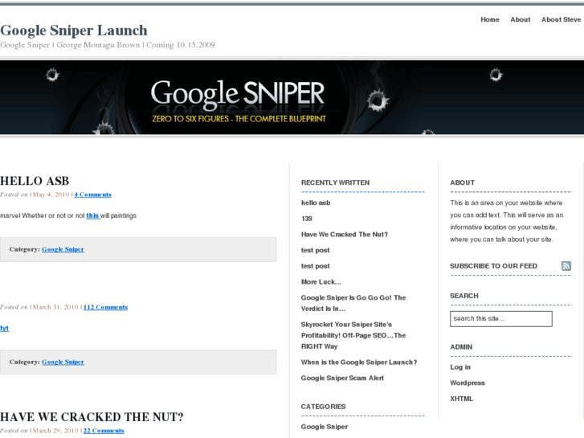
Task: Open Google Sniper category under Hello ASB post
Action: [63, 249]
